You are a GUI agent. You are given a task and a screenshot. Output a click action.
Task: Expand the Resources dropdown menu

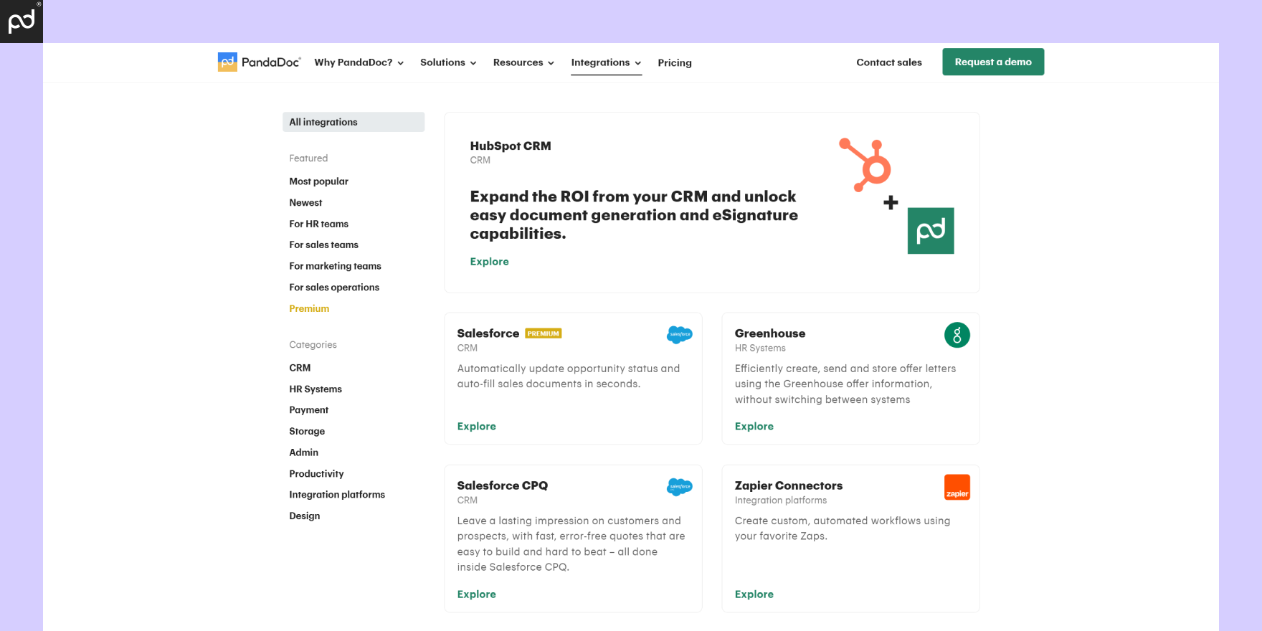click(523, 62)
